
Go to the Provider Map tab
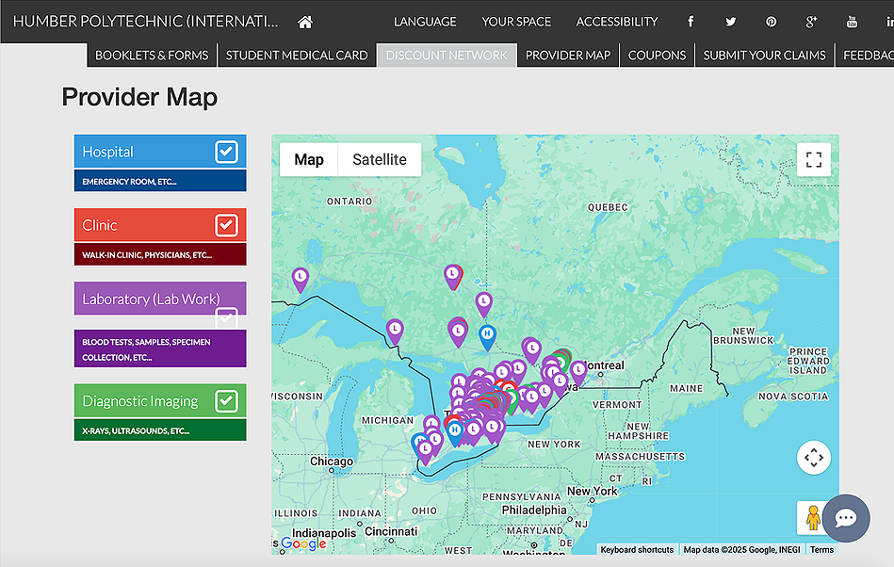(568, 56)
